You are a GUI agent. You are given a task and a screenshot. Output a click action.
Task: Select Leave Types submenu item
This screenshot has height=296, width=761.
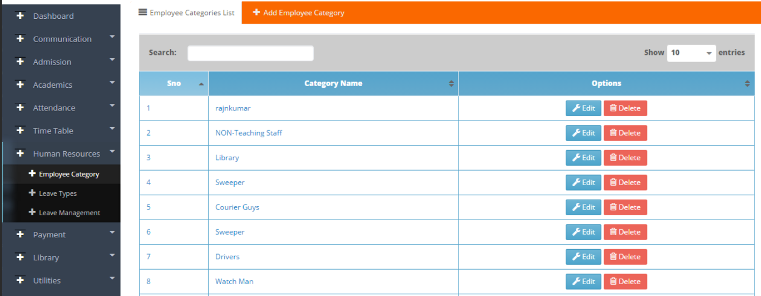(61, 193)
